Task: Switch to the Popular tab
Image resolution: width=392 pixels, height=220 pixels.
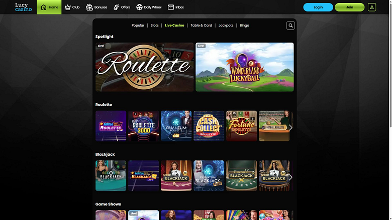Action: pos(138,26)
